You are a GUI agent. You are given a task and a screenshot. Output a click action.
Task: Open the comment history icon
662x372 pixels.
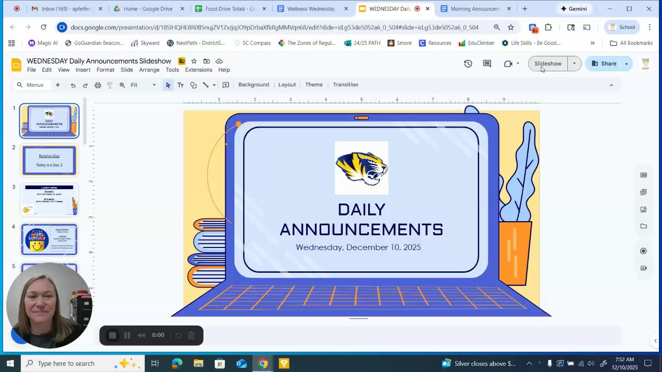[487, 64]
